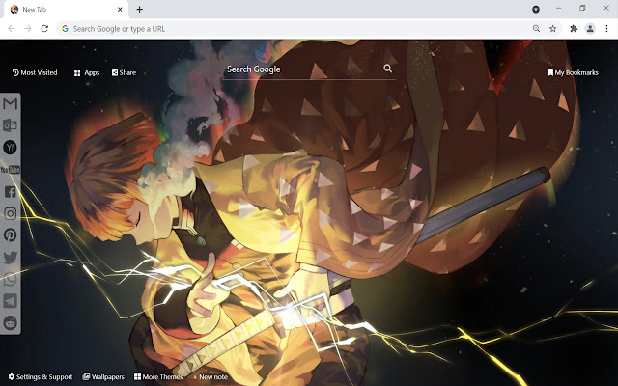Open Gmail from the sidebar
The height and width of the screenshot is (386, 618).
pyautogui.click(x=11, y=103)
